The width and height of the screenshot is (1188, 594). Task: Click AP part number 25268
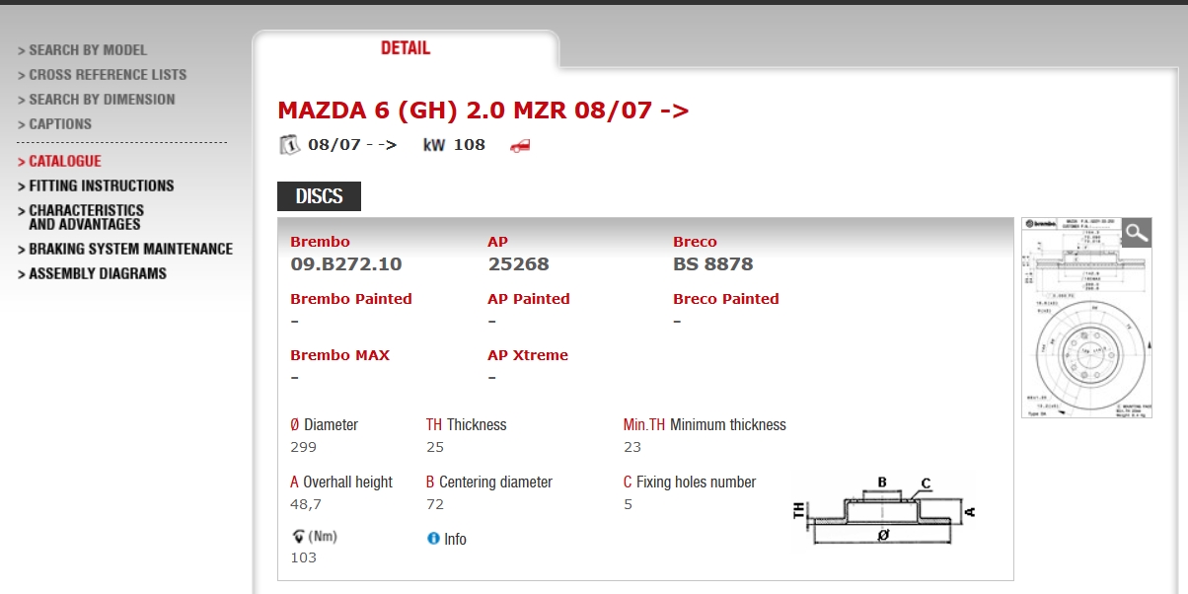(518, 264)
